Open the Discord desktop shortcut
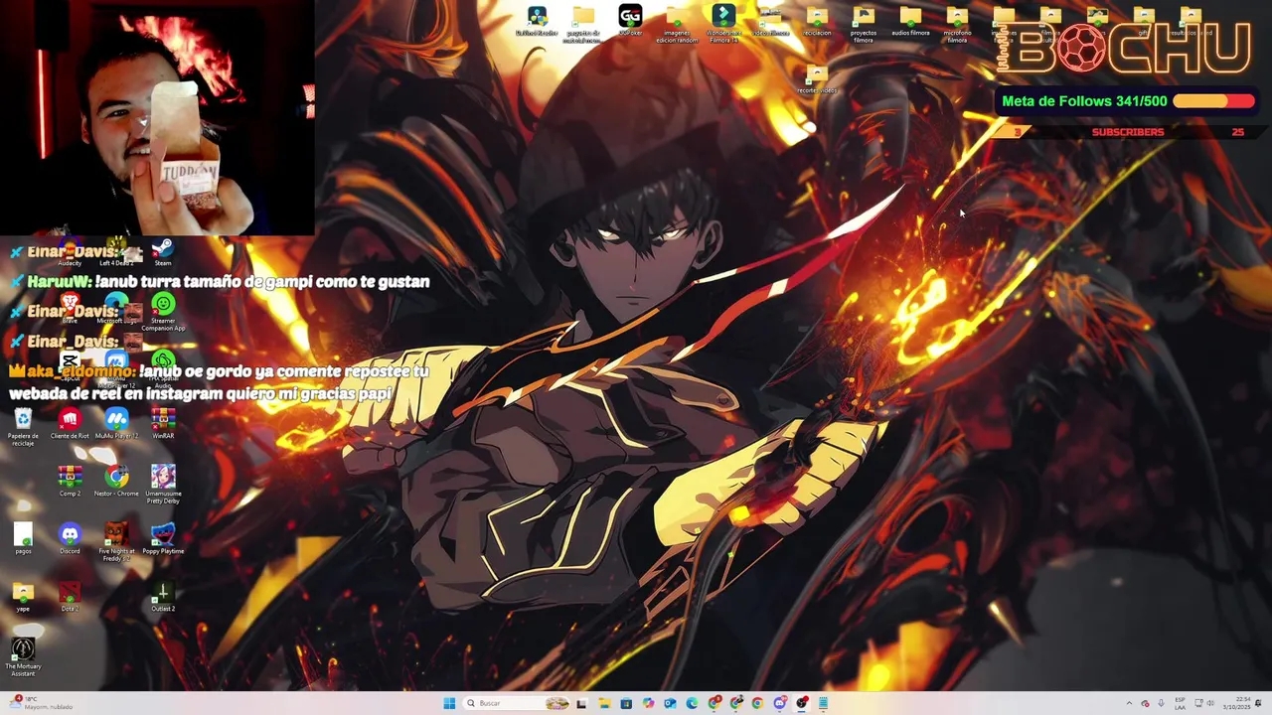Screen dimensions: 1272x715 coord(70,538)
